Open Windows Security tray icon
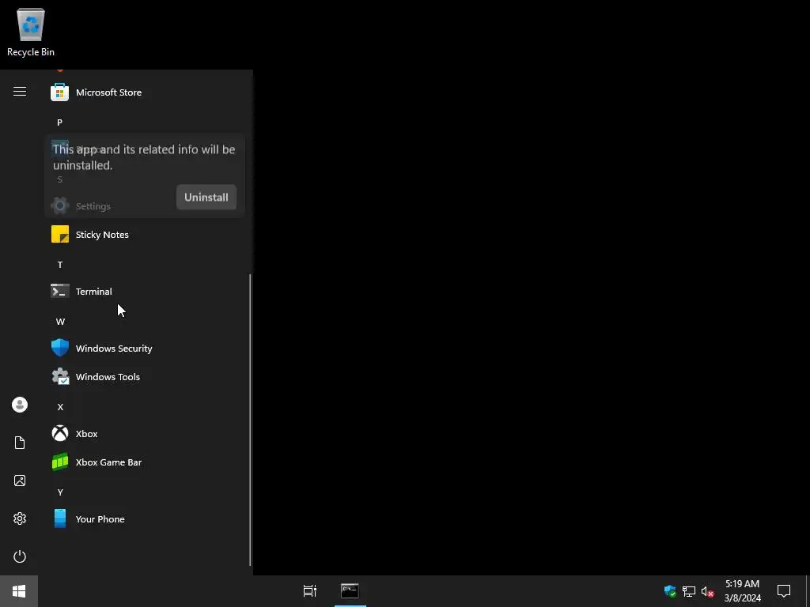This screenshot has width=810, height=607. pos(670,591)
